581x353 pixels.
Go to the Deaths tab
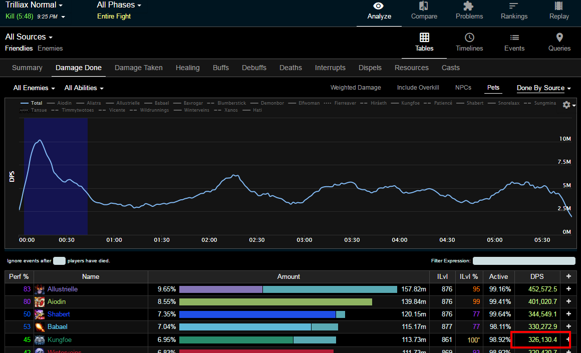290,68
